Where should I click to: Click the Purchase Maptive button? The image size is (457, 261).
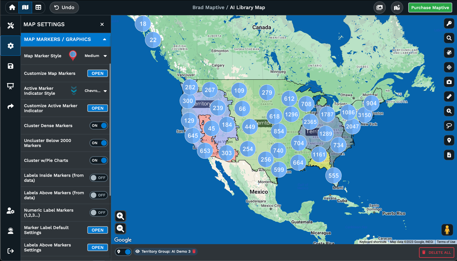[430, 7]
